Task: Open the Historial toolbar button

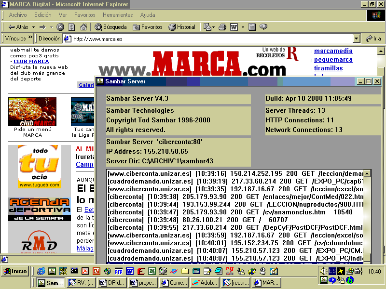Action: pyautogui.click(x=182, y=27)
